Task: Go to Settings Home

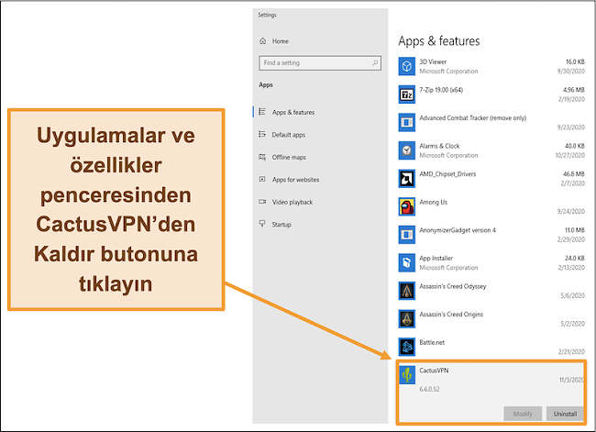Action: click(x=281, y=41)
